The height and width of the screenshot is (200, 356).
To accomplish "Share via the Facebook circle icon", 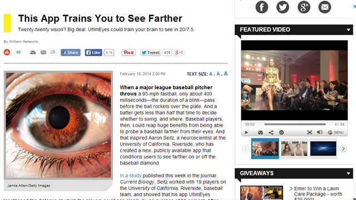I will [261, 7].
